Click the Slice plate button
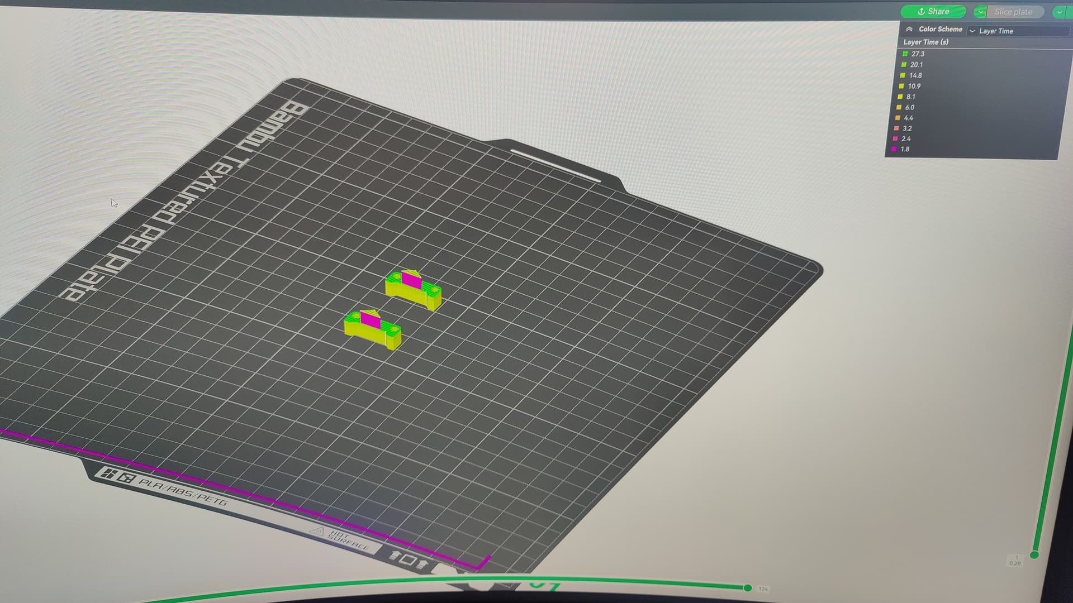 click(x=1013, y=12)
